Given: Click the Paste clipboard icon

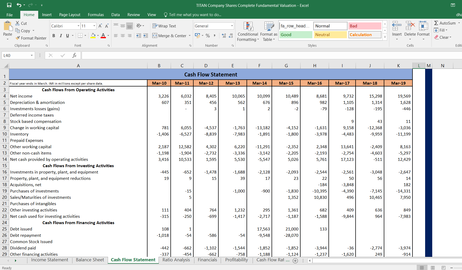Looking at the screenshot, I should tap(8, 27).
